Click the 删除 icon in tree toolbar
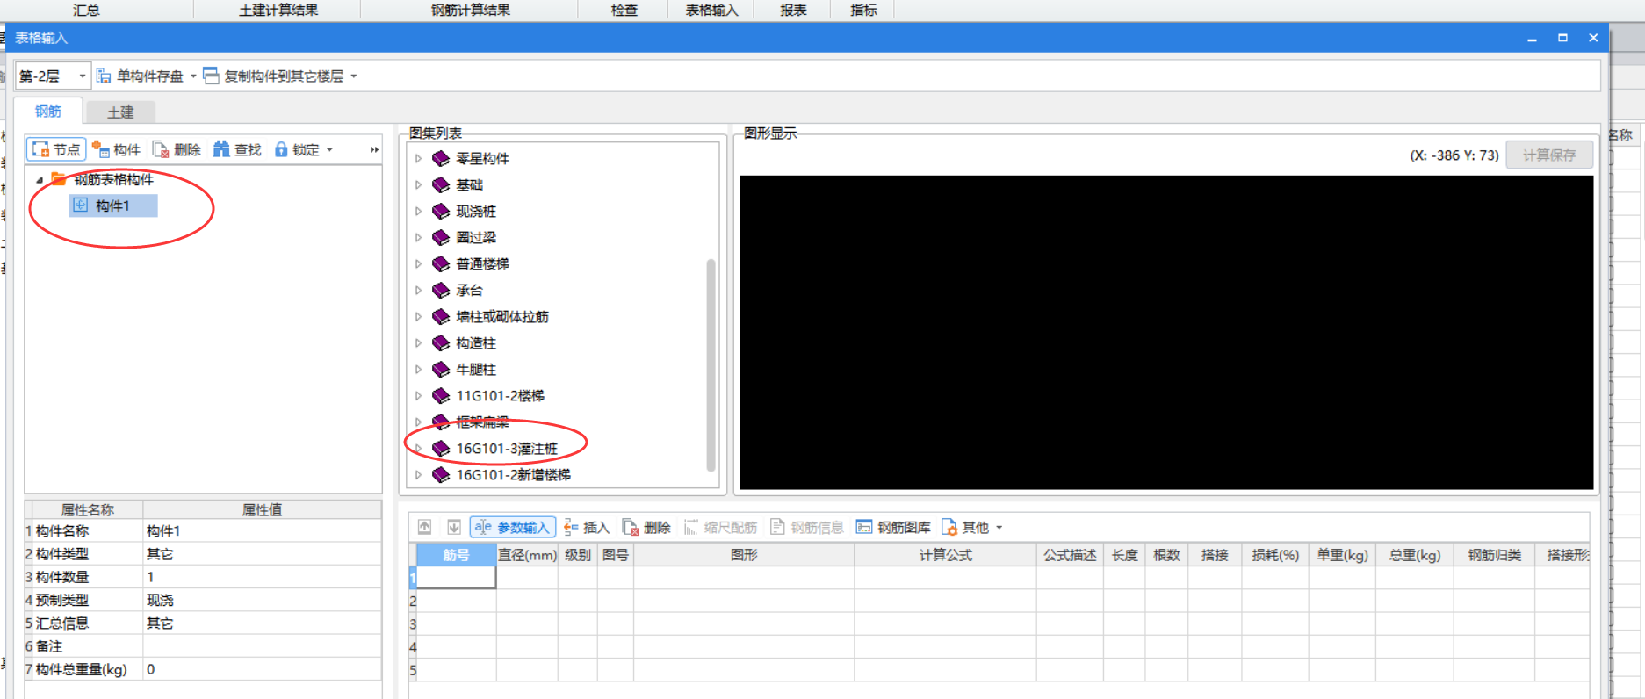Screen dimensions: 1645x699 pos(161,149)
